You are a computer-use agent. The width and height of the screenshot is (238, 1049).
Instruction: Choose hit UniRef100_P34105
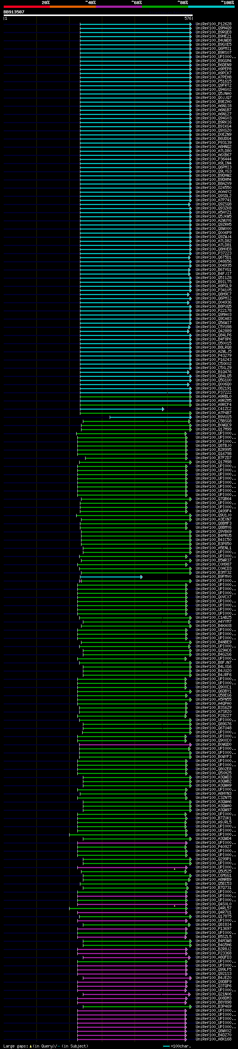213,290
